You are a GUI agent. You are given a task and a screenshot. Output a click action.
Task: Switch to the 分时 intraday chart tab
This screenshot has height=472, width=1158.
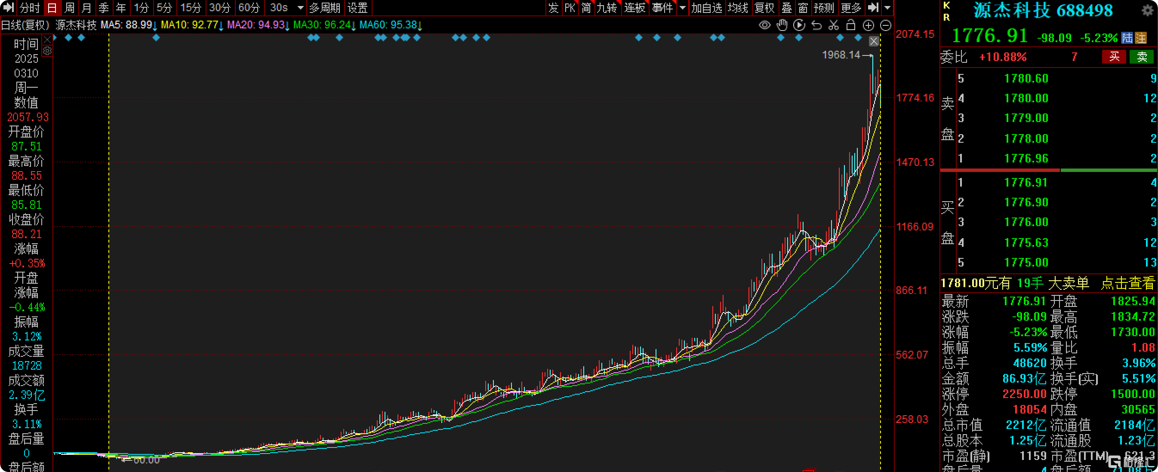30,8
